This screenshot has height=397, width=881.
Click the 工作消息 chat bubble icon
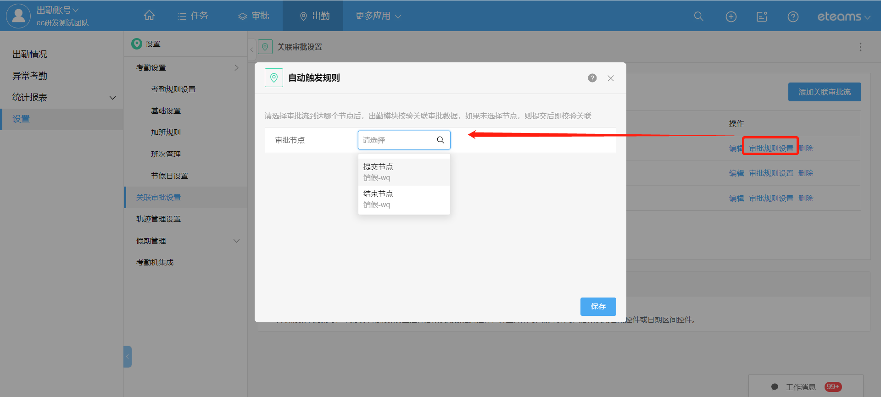pyautogui.click(x=775, y=387)
